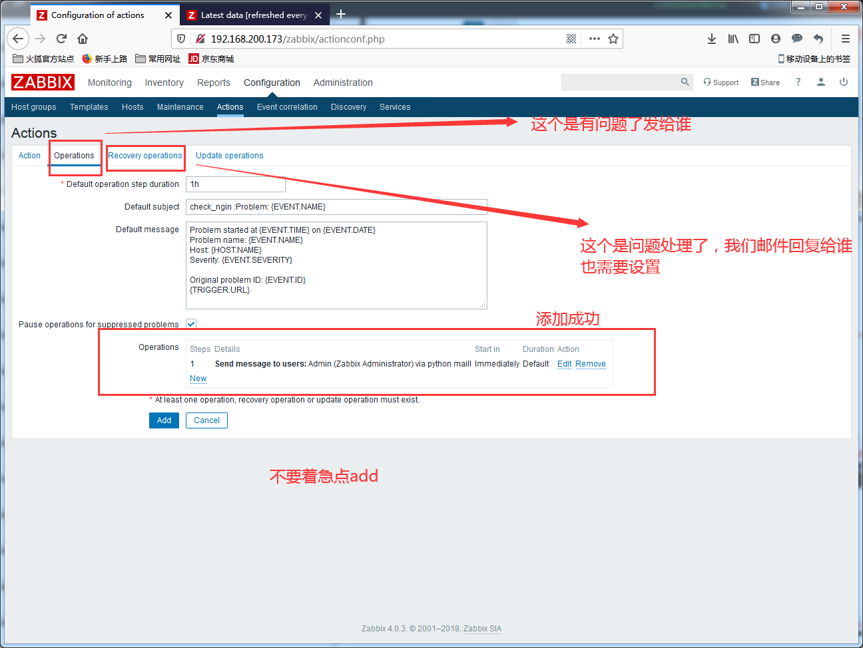Switch to the Update operations tab

229,156
